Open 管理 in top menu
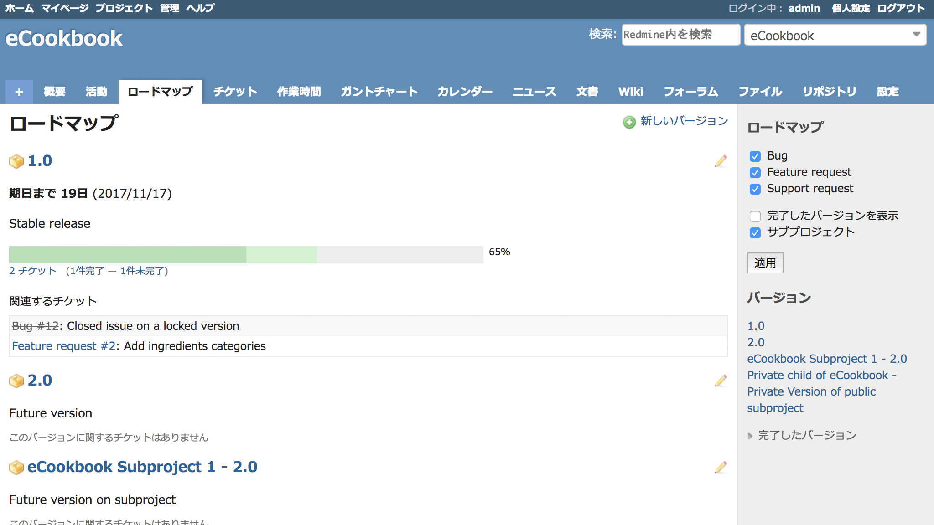This screenshot has width=934, height=525. (x=170, y=8)
